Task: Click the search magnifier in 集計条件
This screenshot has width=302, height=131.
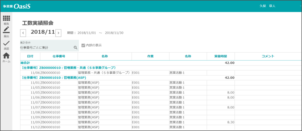Action: tap(75, 47)
